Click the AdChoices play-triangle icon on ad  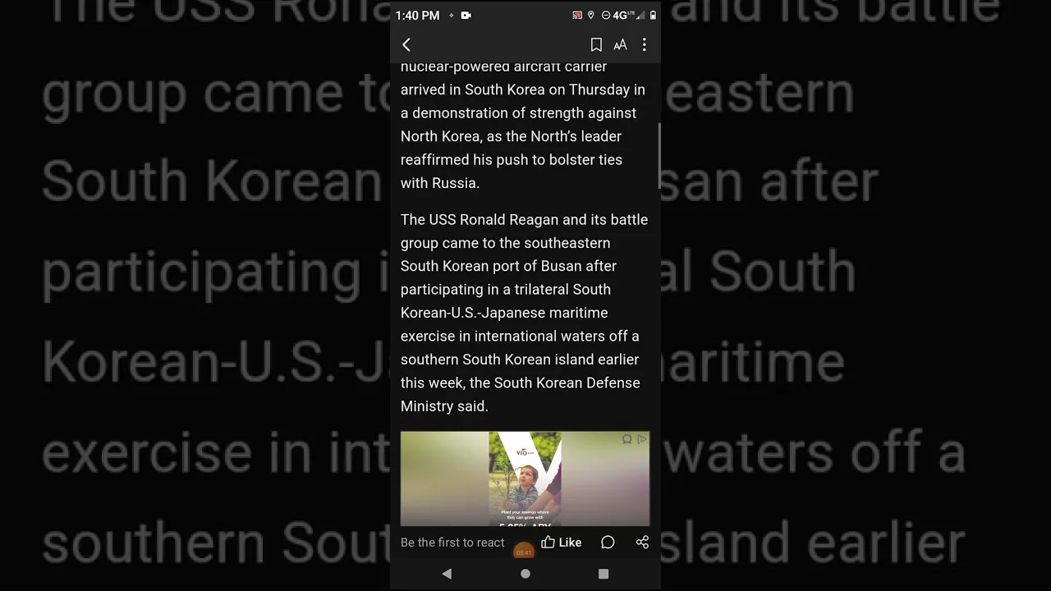click(x=642, y=440)
